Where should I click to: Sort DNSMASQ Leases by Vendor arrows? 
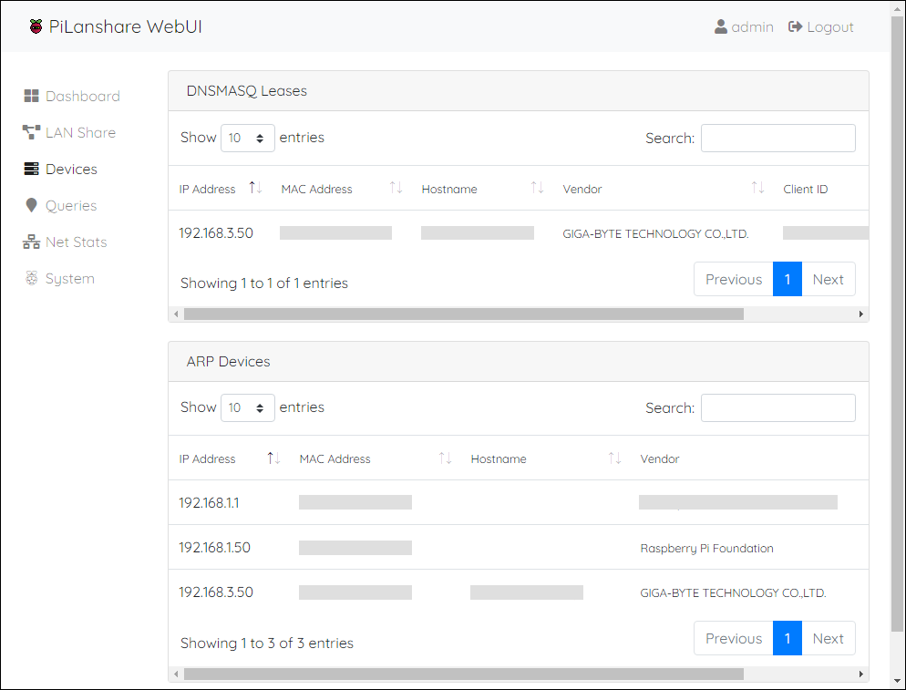click(x=757, y=188)
